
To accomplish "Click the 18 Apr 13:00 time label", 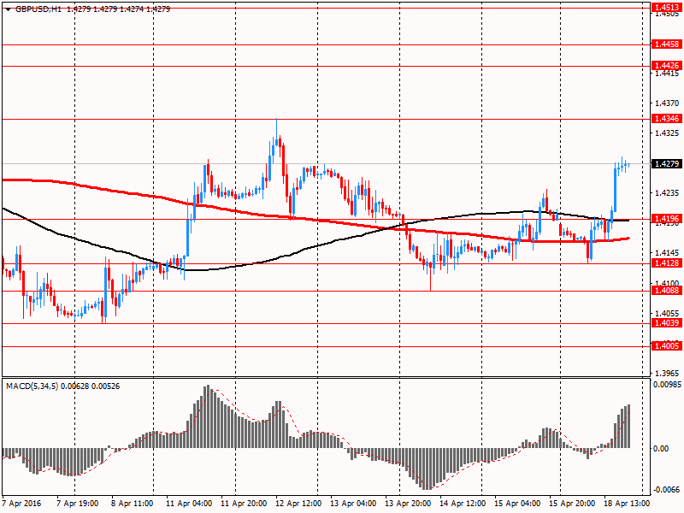I will [628, 504].
